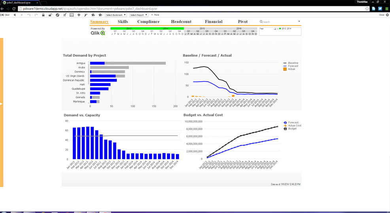Click the ThinkMax profile button

(362, 2)
